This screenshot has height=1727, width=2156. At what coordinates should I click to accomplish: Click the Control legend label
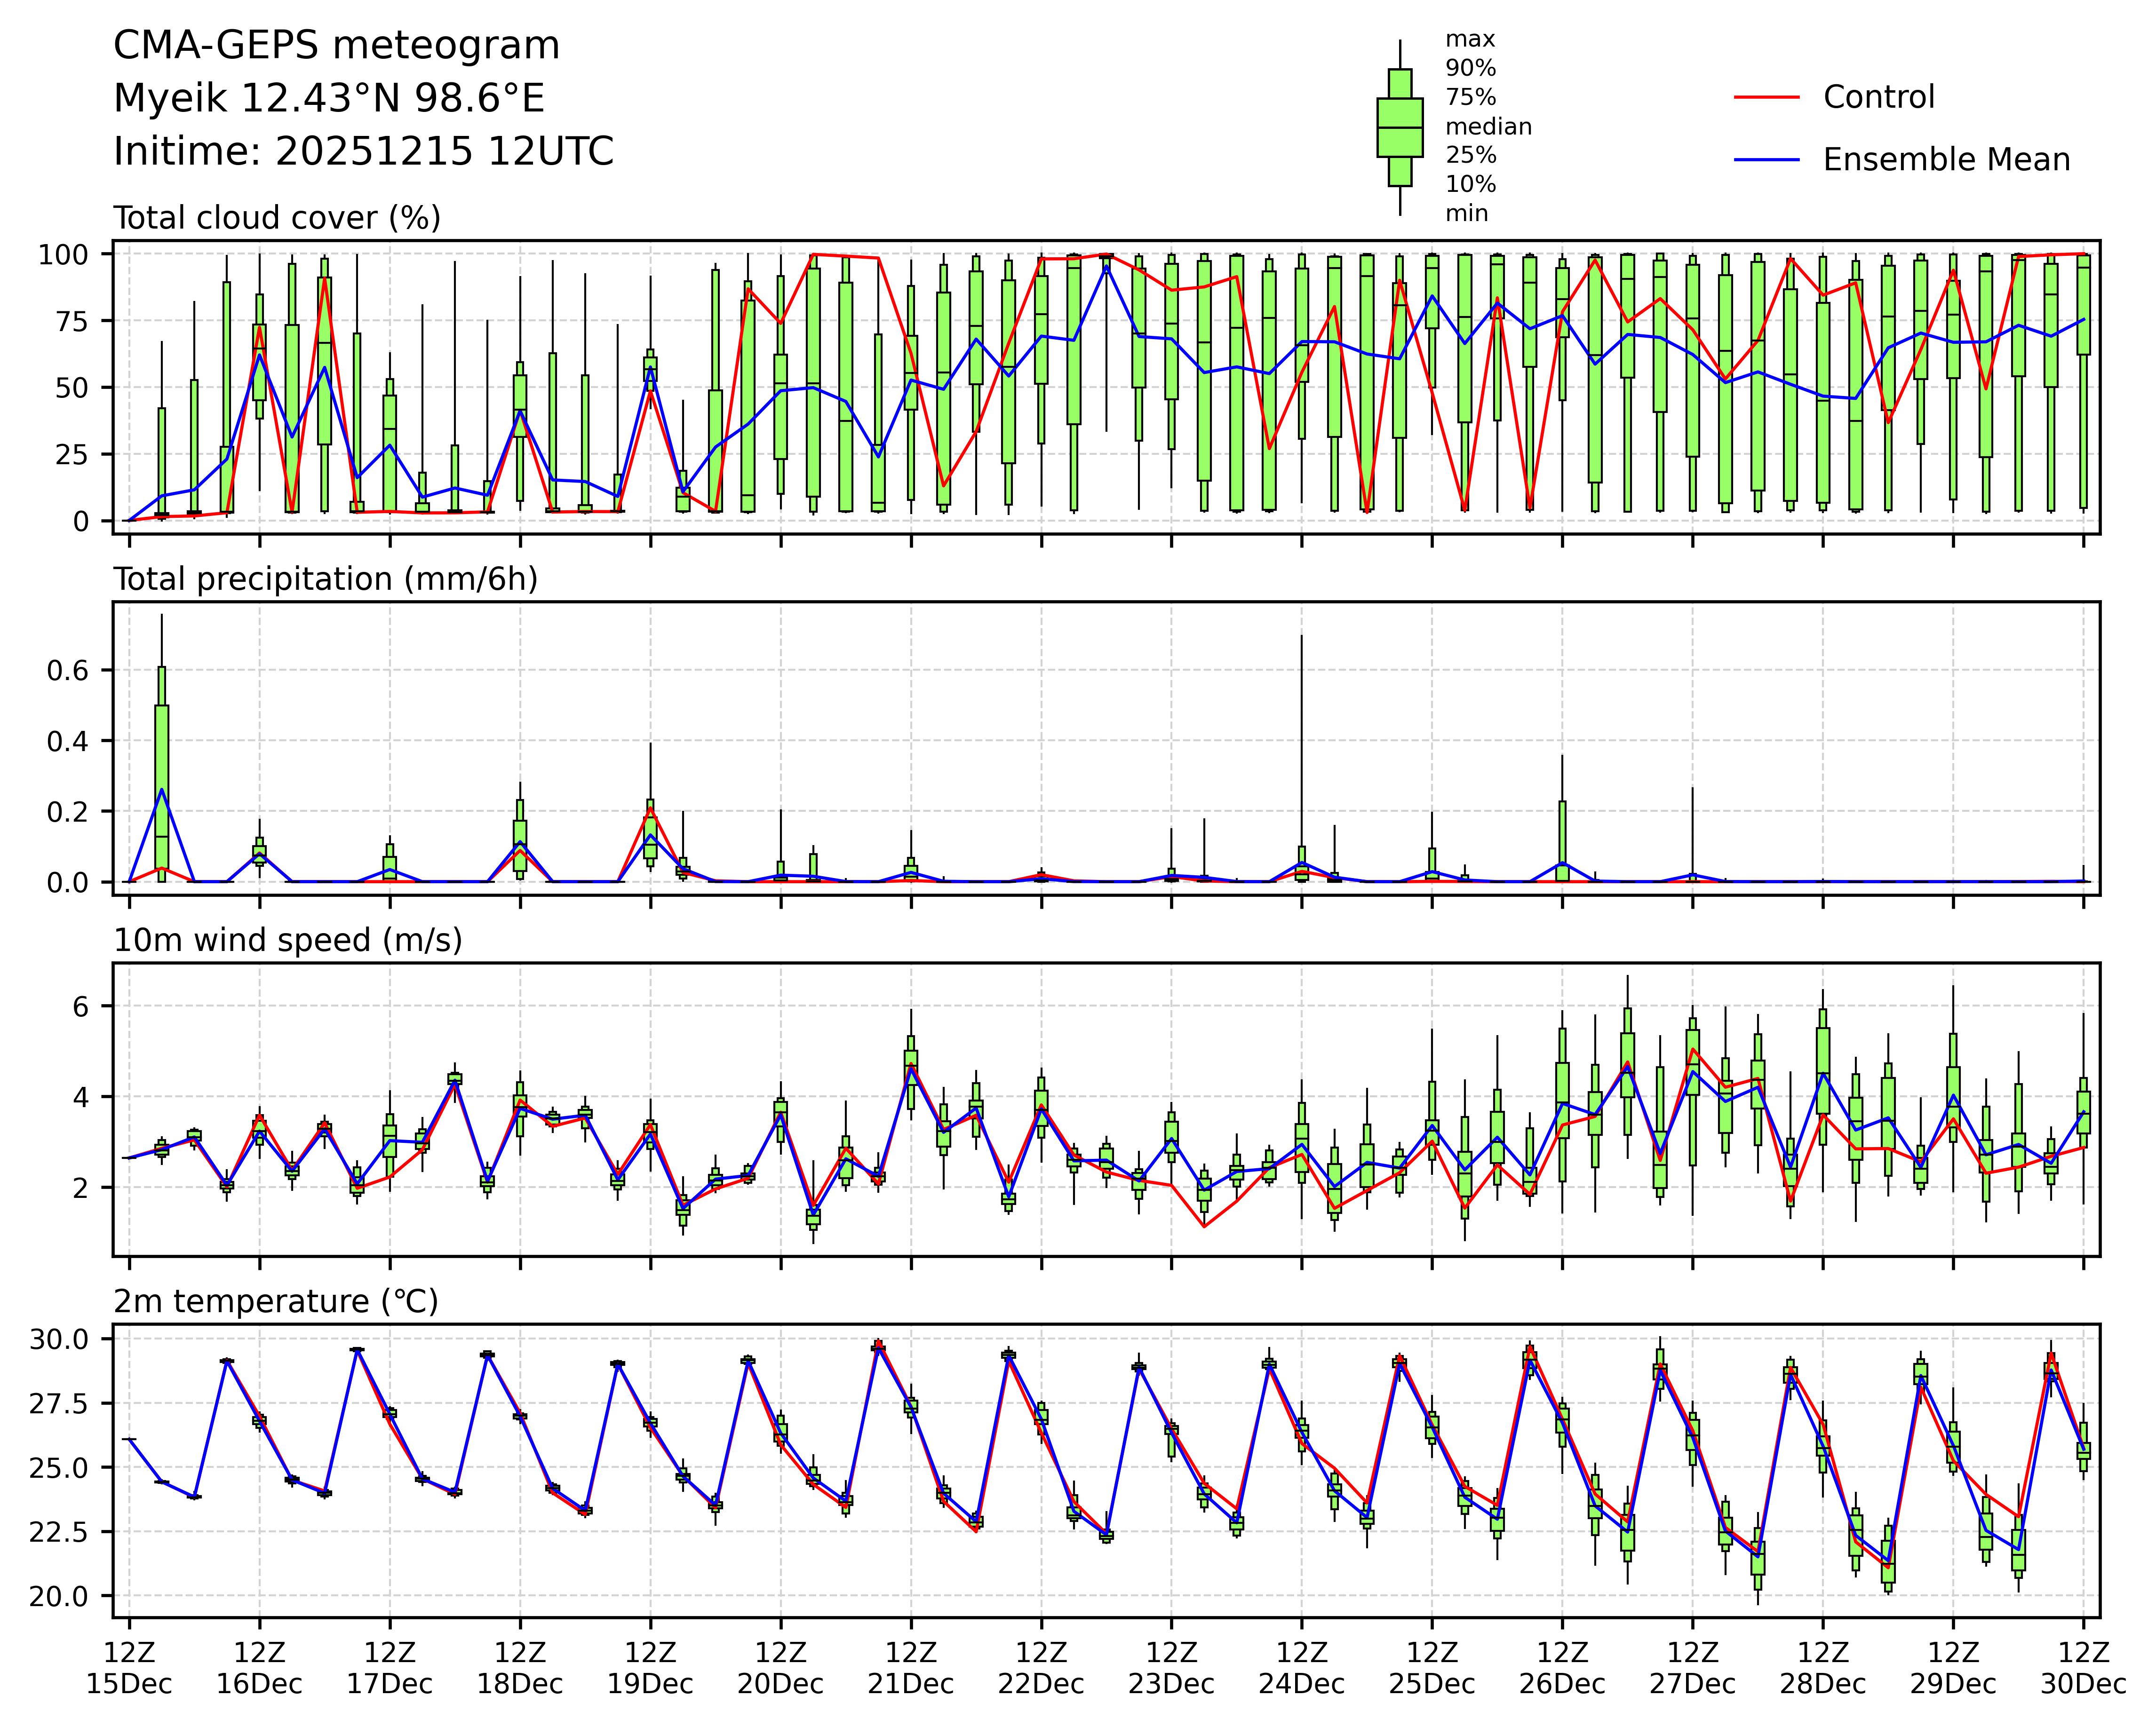(1878, 98)
